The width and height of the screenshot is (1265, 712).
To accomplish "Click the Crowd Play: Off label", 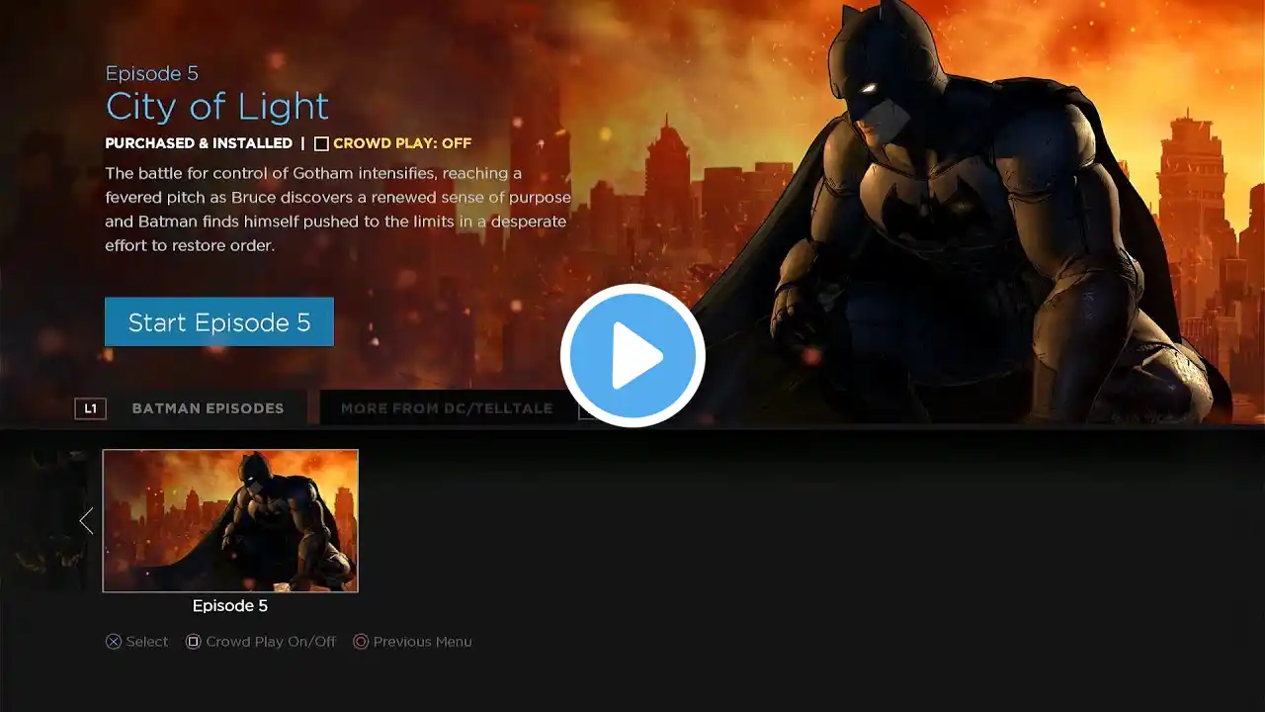I will [x=402, y=143].
